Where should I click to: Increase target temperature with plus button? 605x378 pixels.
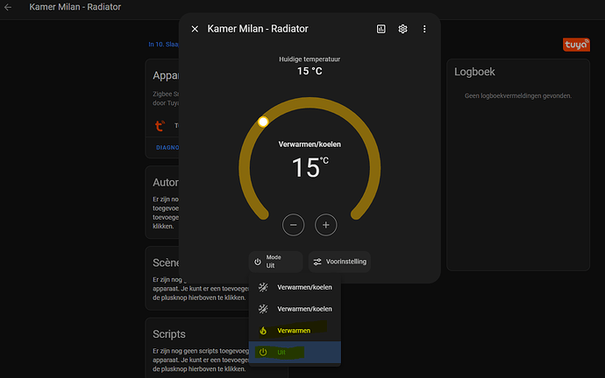(x=325, y=225)
